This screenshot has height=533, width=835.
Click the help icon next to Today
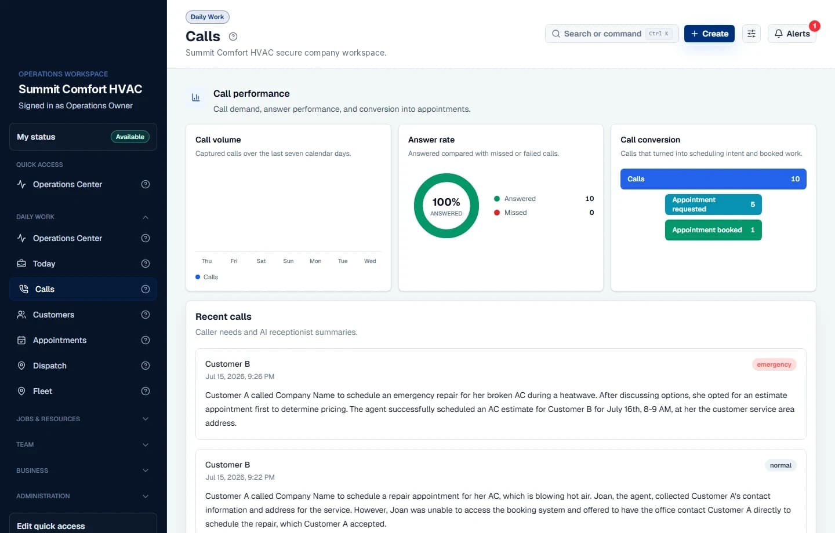pos(146,264)
